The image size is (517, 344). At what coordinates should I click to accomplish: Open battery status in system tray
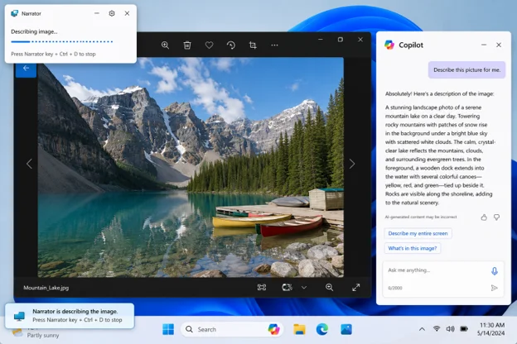pyautogui.click(x=464, y=329)
